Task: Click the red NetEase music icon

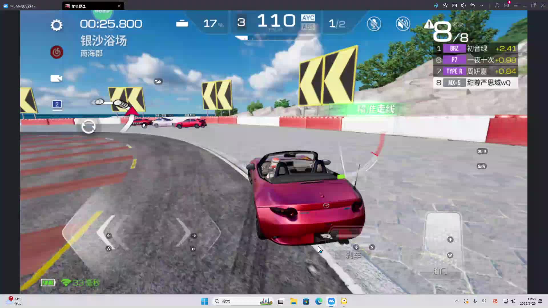Action: pyautogui.click(x=57, y=52)
